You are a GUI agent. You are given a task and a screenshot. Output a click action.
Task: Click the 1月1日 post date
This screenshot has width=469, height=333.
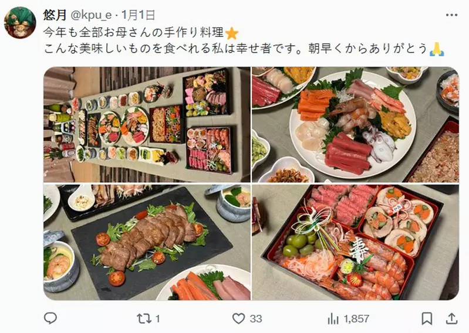point(138,15)
